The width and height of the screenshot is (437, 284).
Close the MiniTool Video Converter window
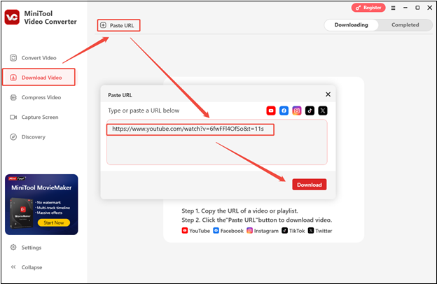(430, 8)
